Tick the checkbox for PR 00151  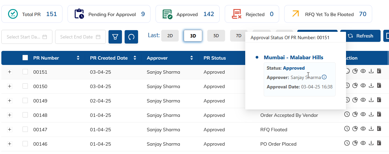coord(25,72)
